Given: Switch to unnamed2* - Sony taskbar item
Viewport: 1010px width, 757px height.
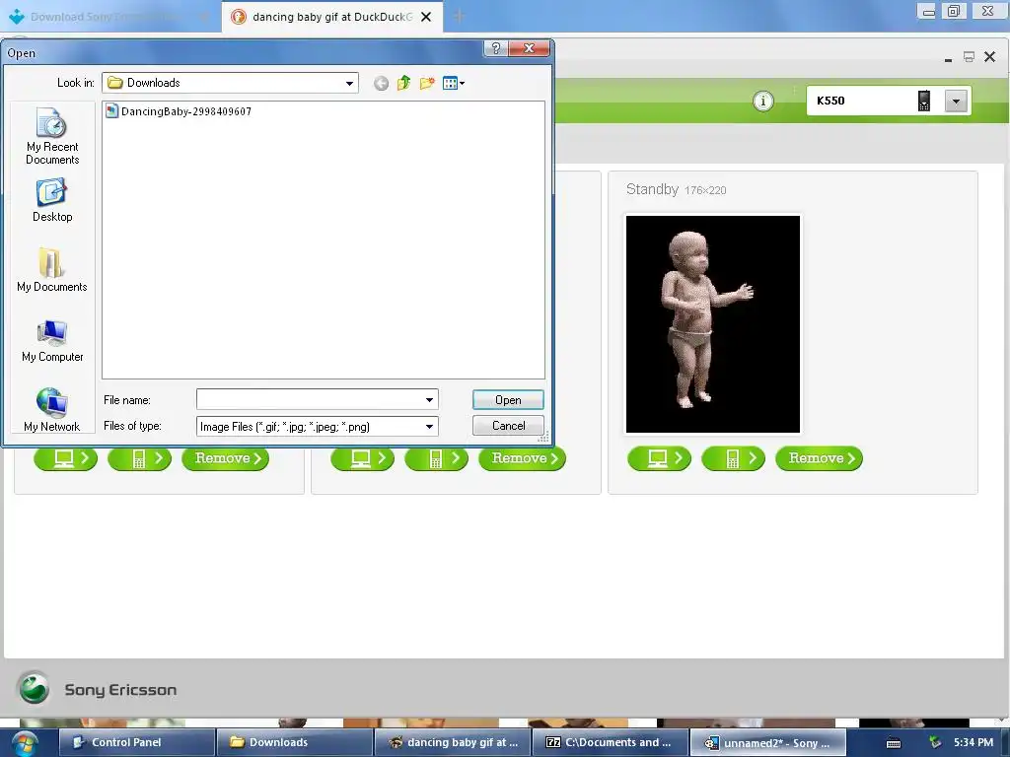Looking at the screenshot, I should [767, 742].
